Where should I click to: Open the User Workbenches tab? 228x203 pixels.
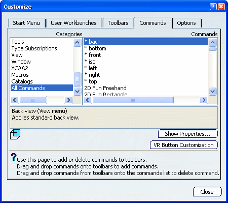click(x=73, y=23)
